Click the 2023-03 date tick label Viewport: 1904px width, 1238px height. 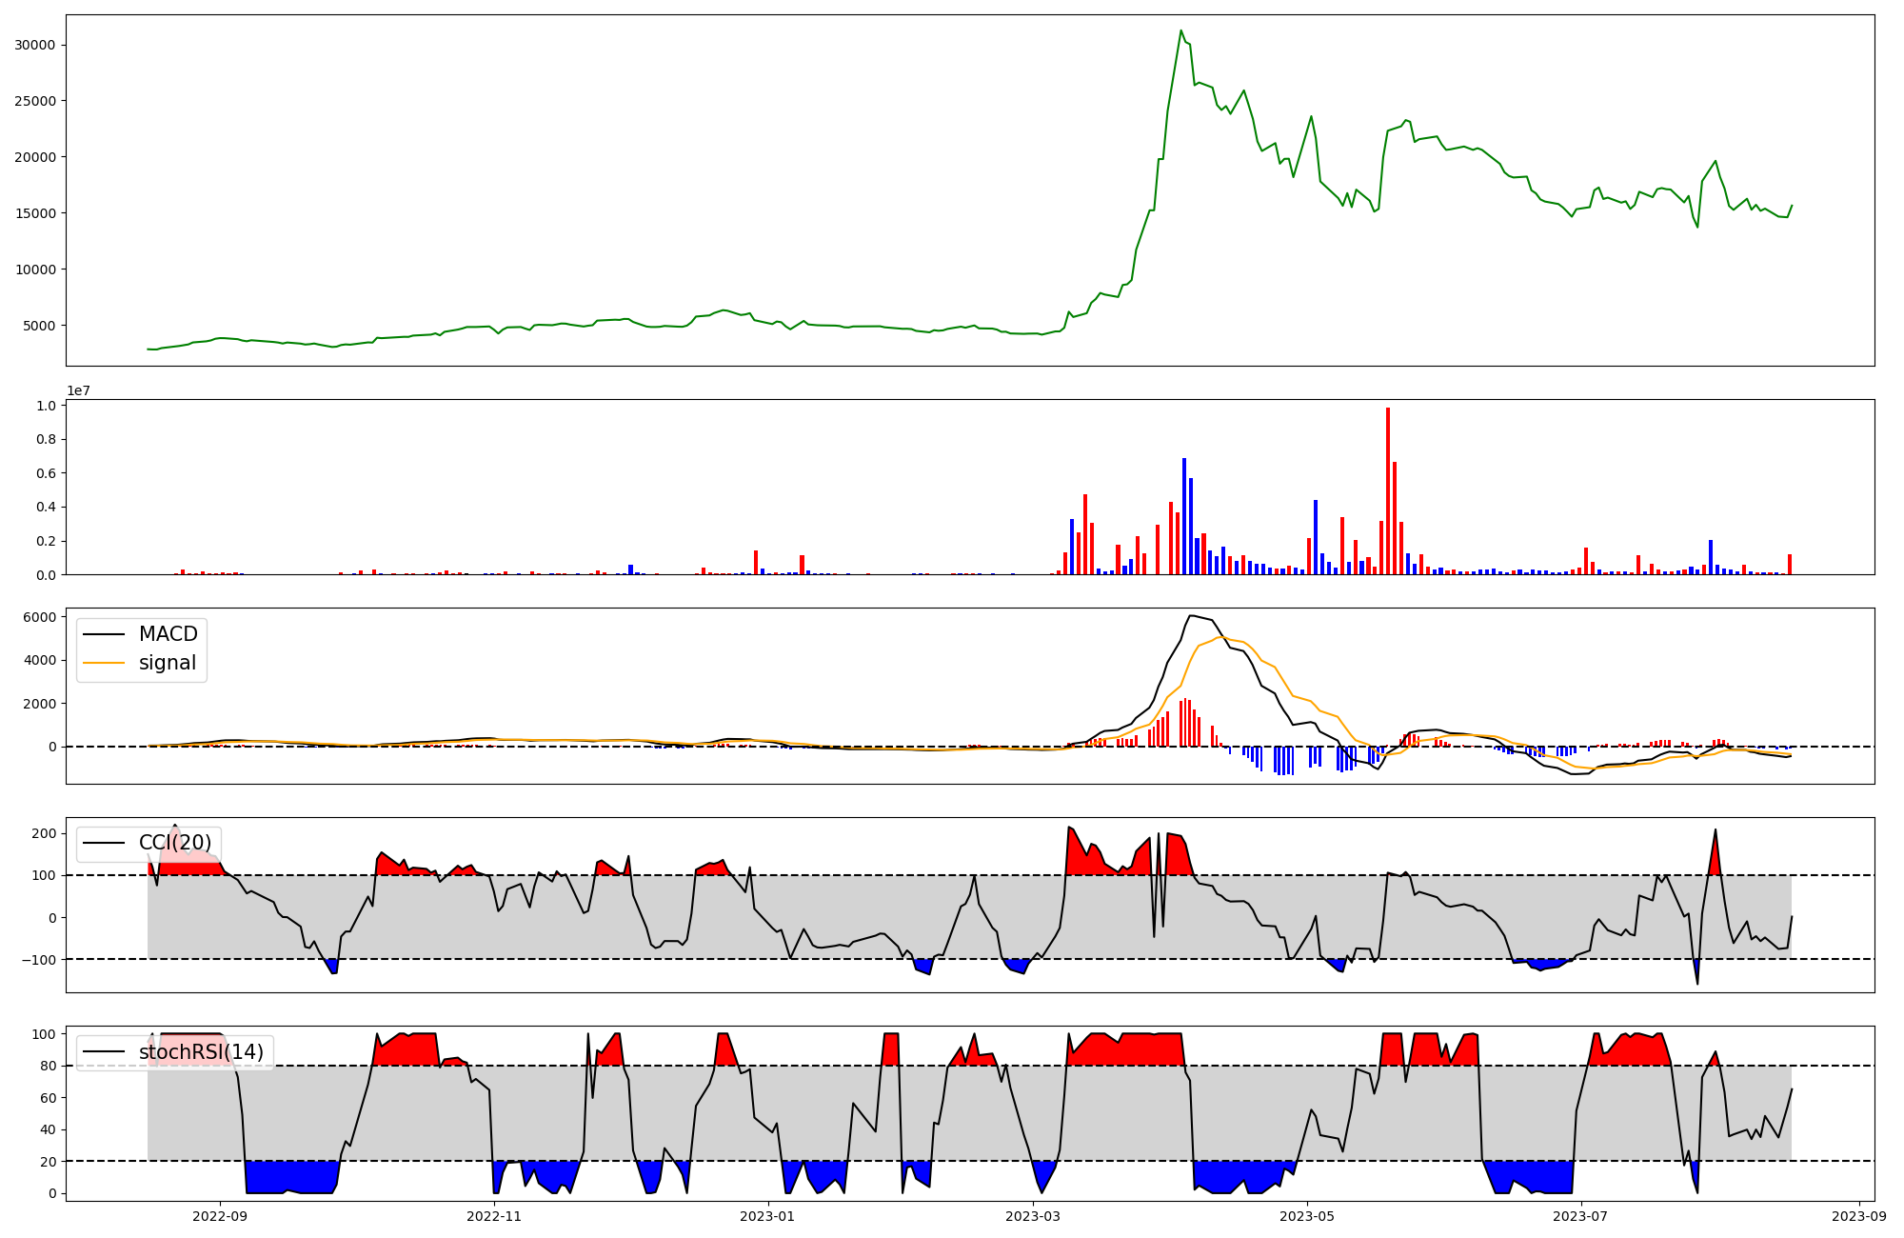click(x=1033, y=1216)
